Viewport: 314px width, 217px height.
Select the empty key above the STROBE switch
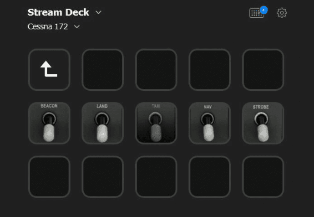[263, 70]
